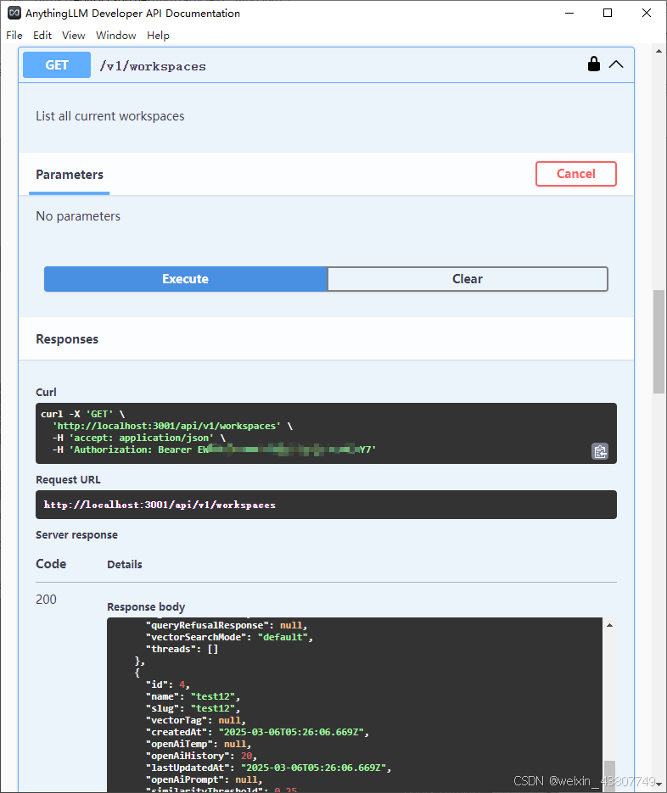Click the response body scrollbar thumb
This screenshot has height=793, width=667.
[x=610, y=776]
